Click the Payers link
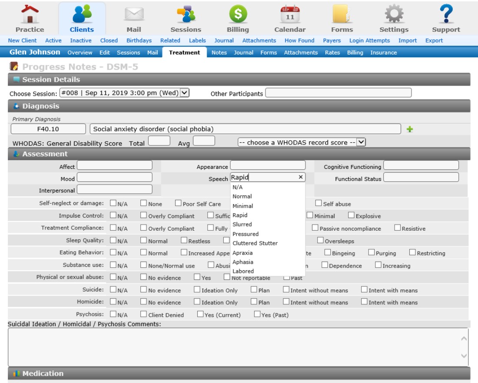Image resolution: width=478 pixels, height=383 pixels. [332, 40]
